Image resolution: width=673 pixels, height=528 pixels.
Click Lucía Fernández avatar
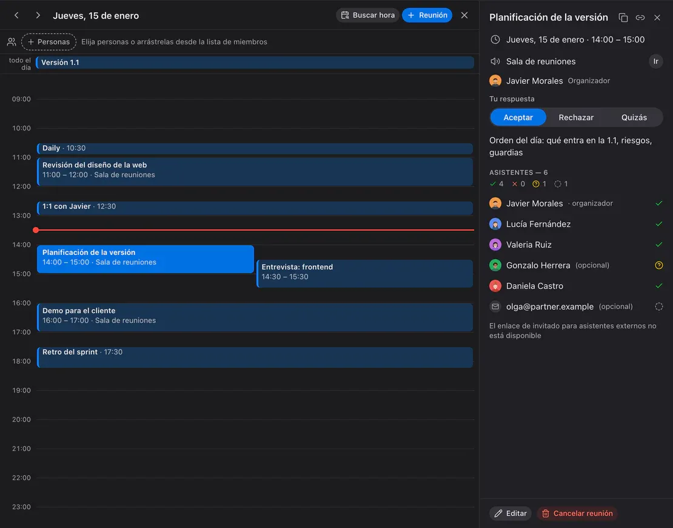click(495, 224)
